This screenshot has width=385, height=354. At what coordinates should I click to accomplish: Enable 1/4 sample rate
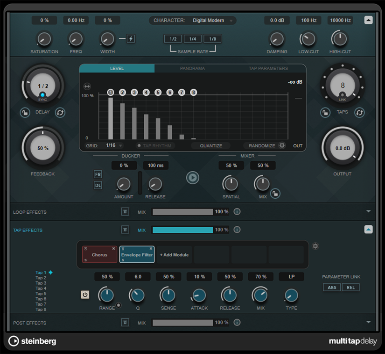click(193, 39)
